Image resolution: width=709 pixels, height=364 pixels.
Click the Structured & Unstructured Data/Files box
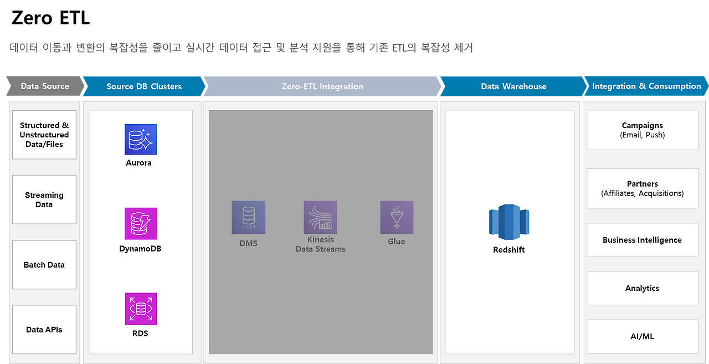[44, 135]
